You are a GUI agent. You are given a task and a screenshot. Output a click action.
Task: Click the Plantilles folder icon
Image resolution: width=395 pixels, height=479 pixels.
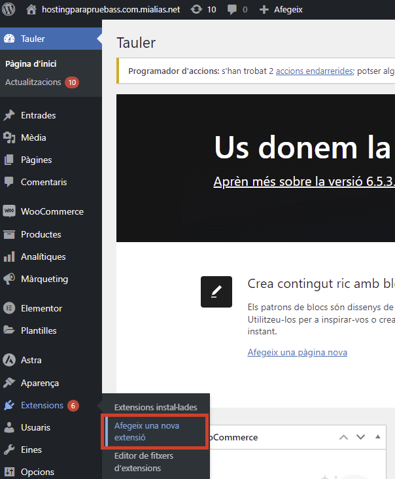[9, 330]
